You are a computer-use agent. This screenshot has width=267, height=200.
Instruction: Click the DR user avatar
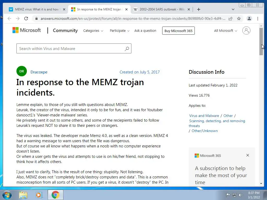22,71
